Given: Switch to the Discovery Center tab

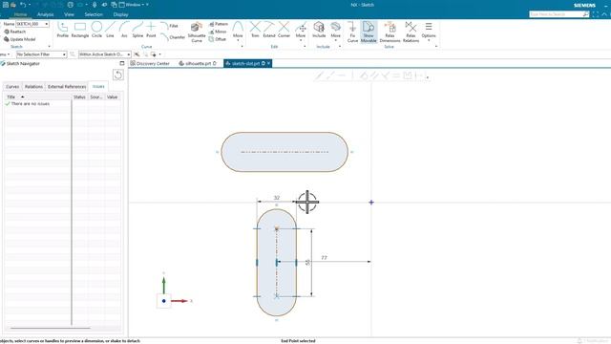Looking at the screenshot, I should pyautogui.click(x=150, y=63).
